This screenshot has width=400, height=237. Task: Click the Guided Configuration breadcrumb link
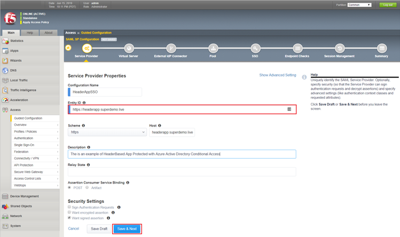(x=96, y=33)
